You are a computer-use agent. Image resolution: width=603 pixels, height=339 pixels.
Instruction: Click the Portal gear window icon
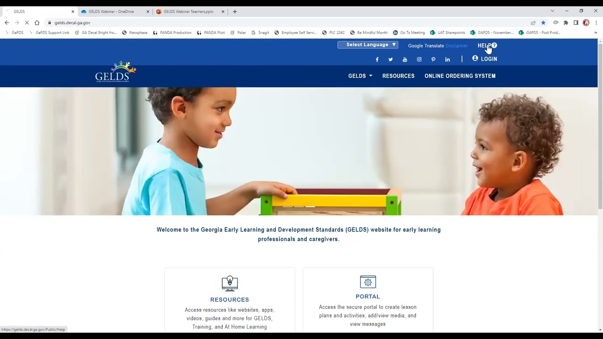[368, 282]
